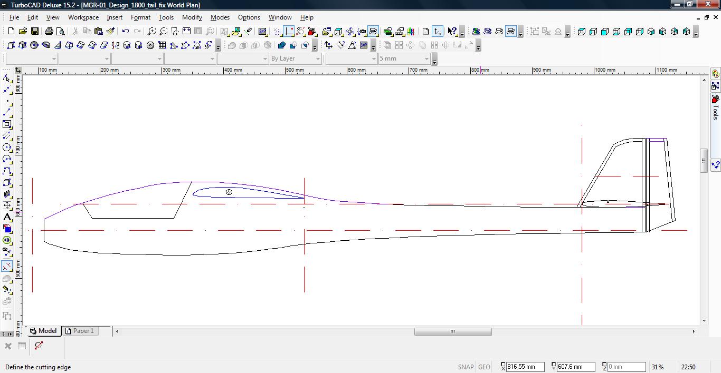Click the Modes menu

tap(220, 17)
